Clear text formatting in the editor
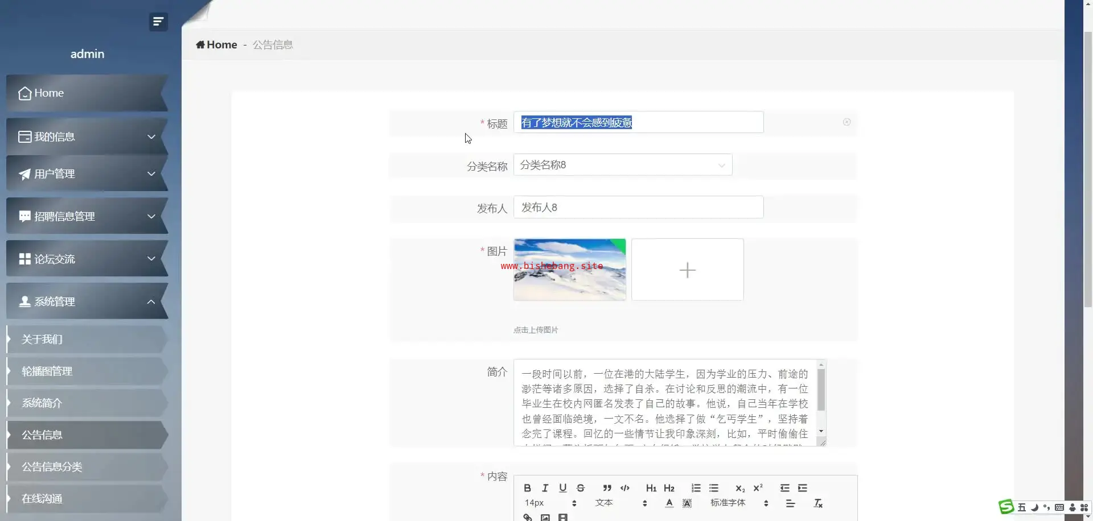The height and width of the screenshot is (521, 1093). 818,503
